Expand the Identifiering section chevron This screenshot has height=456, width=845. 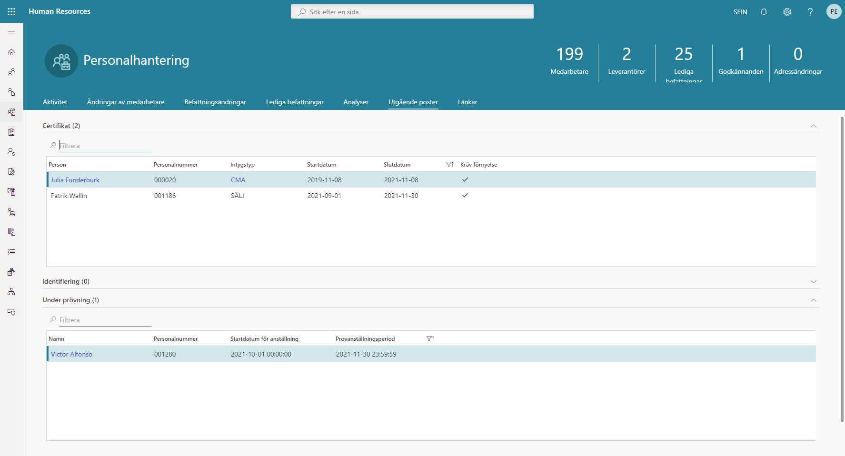coord(814,282)
